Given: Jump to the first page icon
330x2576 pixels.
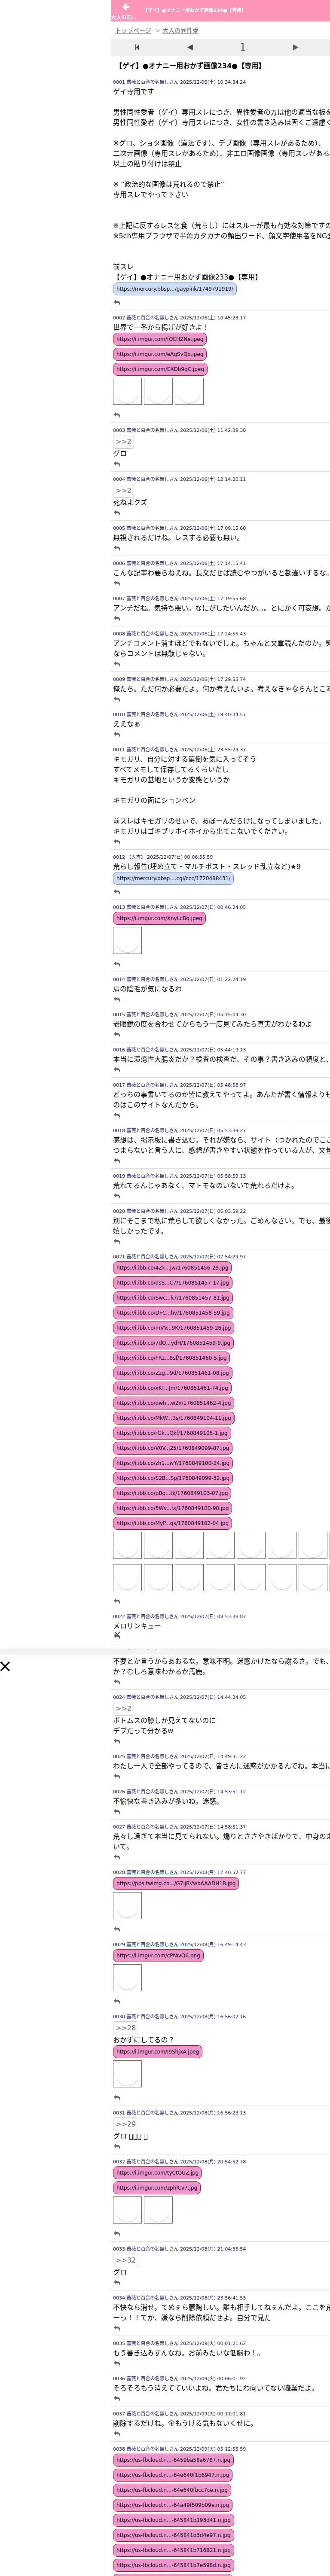Looking at the screenshot, I should 137,47.
